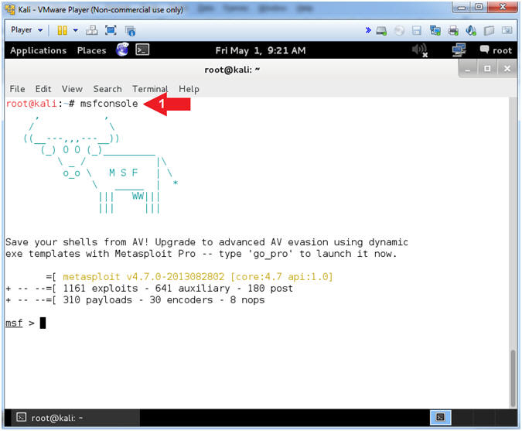Click the Unity mode toolbar icon

[x=130, y=31]
